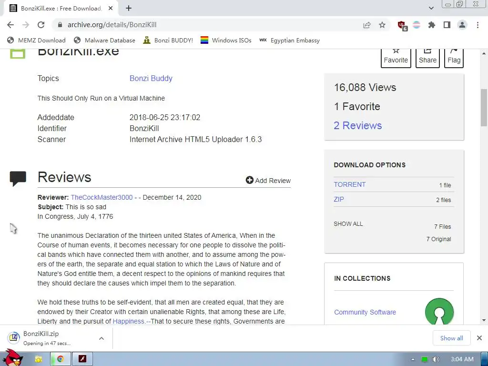Open File Explorer from the taskbar
488x366 pixels.
pyautogui.click(x=39, y=359)
